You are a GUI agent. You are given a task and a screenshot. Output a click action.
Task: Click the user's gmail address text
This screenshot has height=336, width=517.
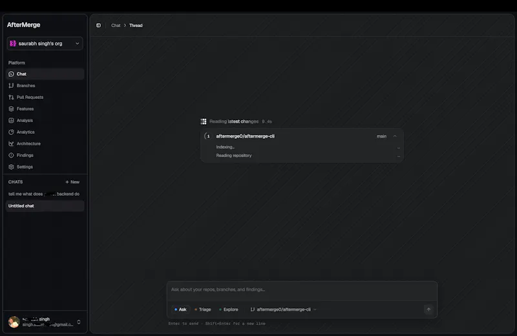[48, 325]
